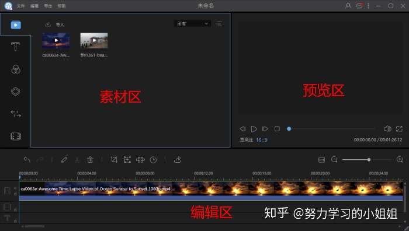Select the ffe1361 beach video thumbnail
The width and height of the screenshot is (409, 231).
coord(94,41)
